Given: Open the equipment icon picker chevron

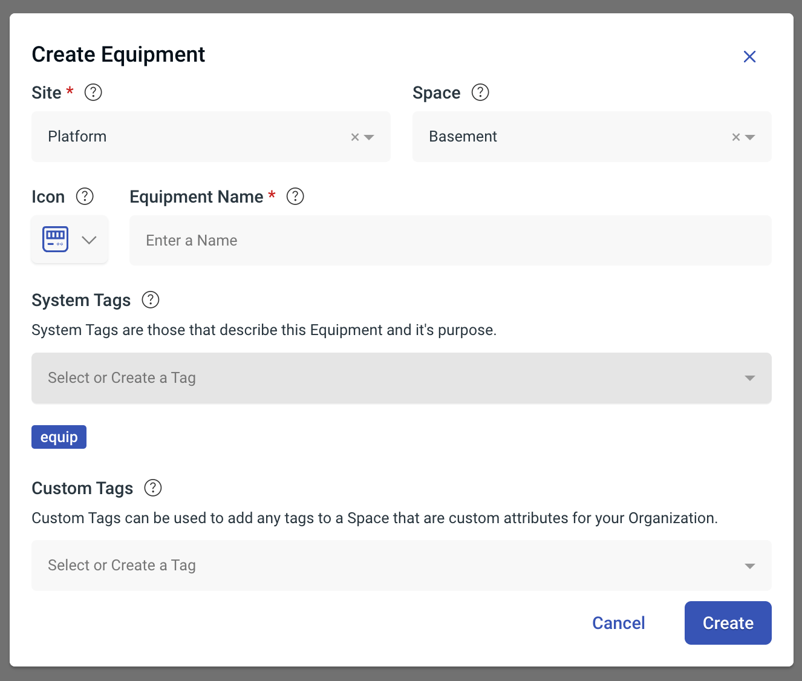Looking at the screenshot, I should click(x=89, y=240).
